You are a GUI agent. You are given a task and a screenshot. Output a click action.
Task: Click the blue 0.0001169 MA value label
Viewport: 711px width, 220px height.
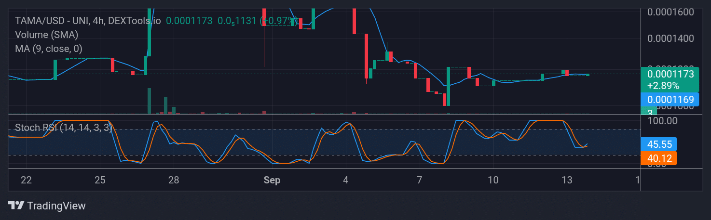(670, 100)
